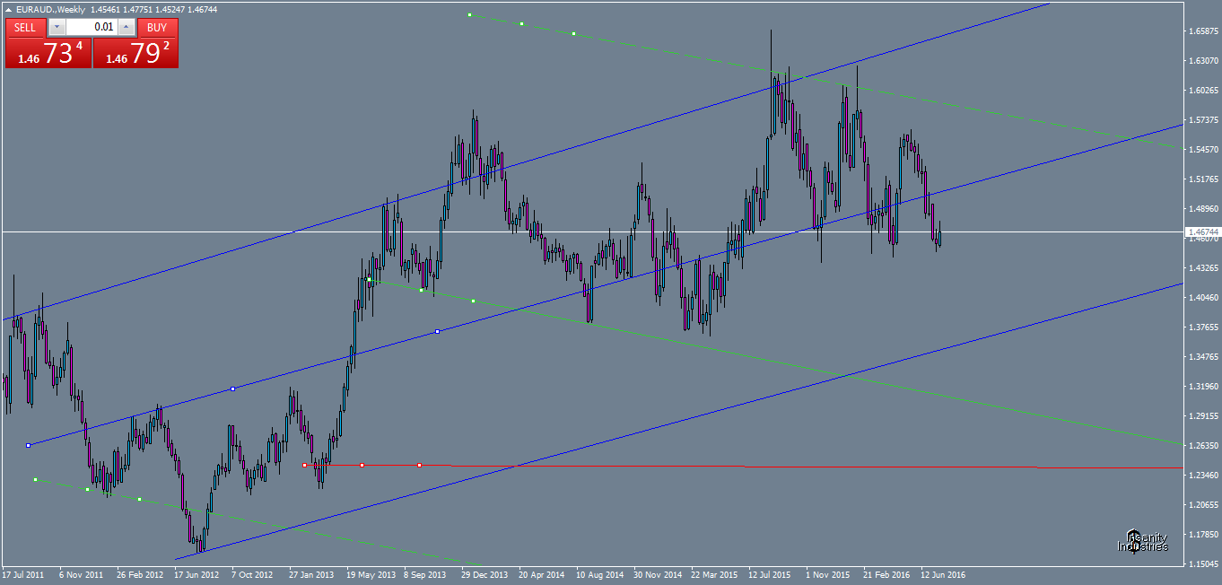The width and height of the screenshot is (1222, 585).
Task: Increase lot size with the up arrow
Action: pos(126,27)
